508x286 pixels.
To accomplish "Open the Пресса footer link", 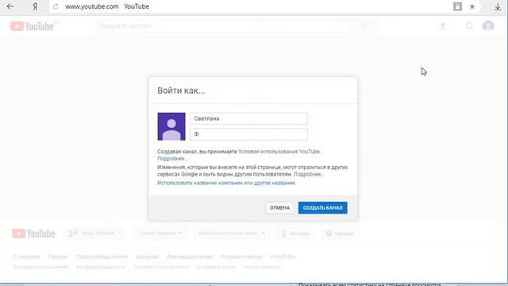I will pyautogui.click(x=58, y=257).
